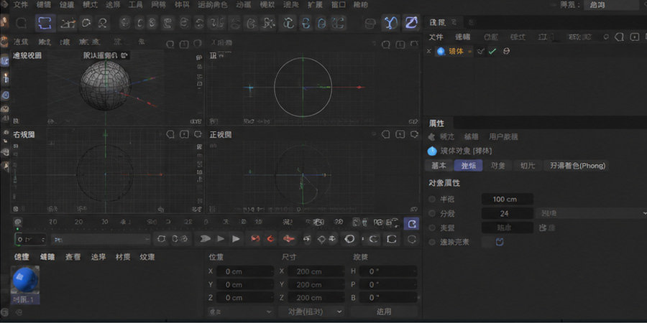Click rotation H field showing 0°
647x323 pixels.
(x=387, y=271)
